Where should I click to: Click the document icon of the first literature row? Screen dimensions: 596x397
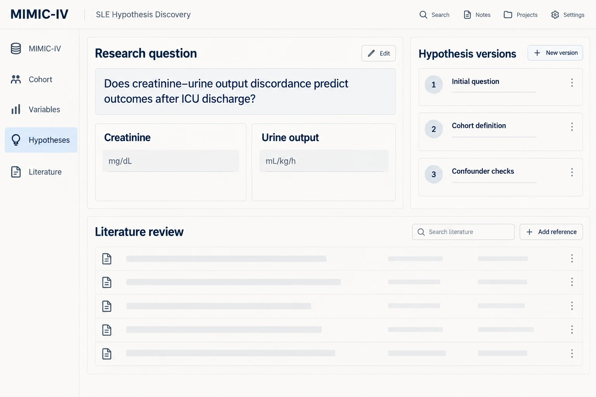pos(107,259)
